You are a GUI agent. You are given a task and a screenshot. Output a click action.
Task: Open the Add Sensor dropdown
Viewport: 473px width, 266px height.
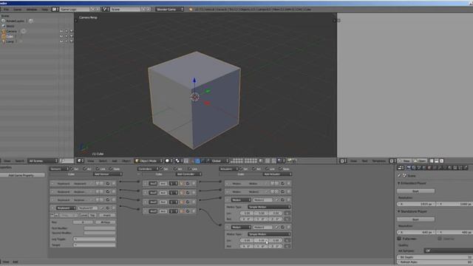[107, 174]
